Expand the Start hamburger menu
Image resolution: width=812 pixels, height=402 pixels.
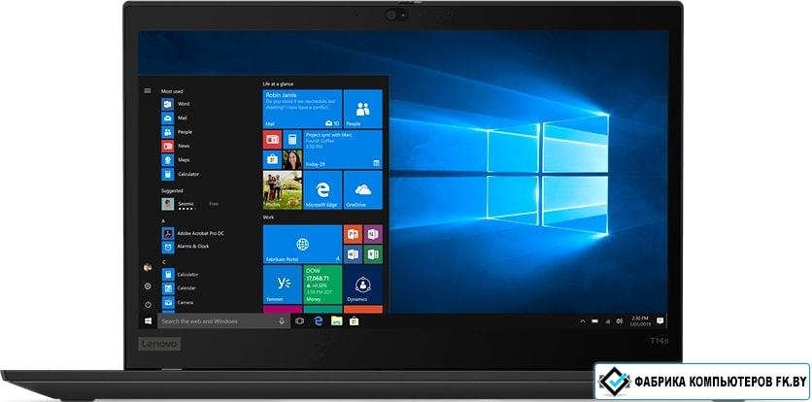tap(148, 90)
